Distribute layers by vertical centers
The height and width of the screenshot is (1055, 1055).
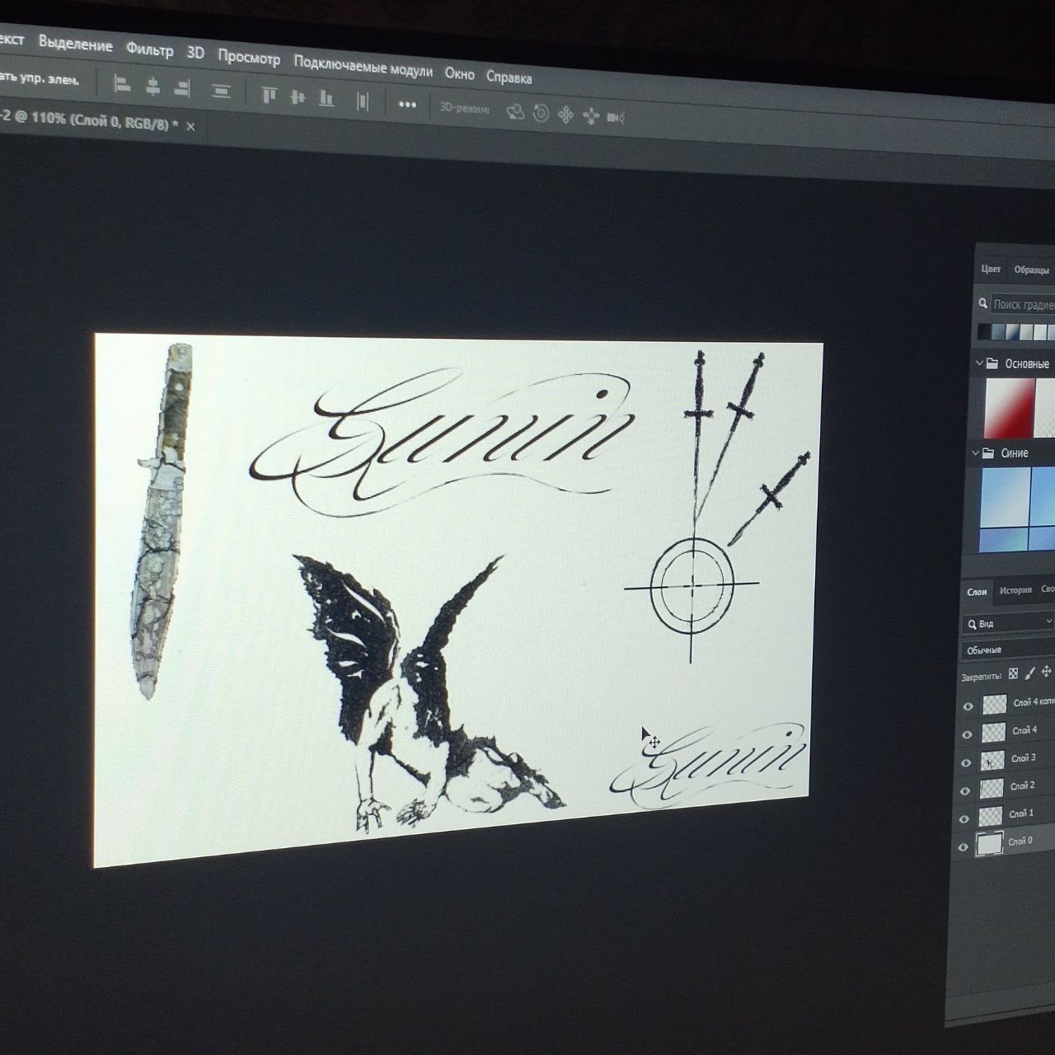point(221,90)
